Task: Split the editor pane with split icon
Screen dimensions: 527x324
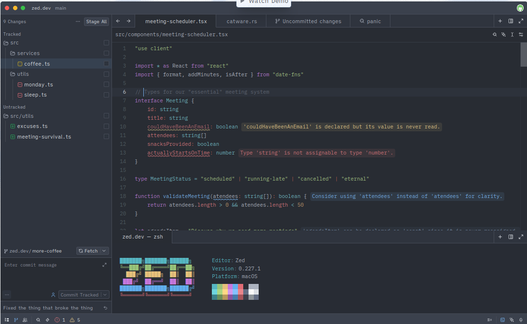Action: tap(511, 21)
